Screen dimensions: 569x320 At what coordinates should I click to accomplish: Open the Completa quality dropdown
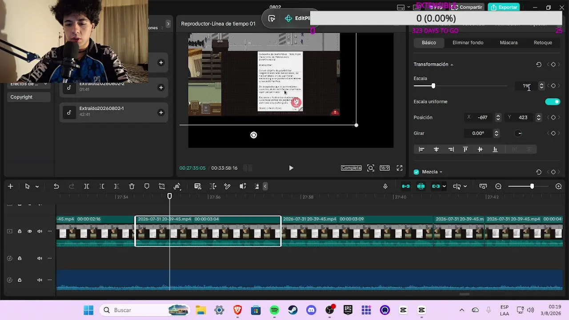[351, 168]
